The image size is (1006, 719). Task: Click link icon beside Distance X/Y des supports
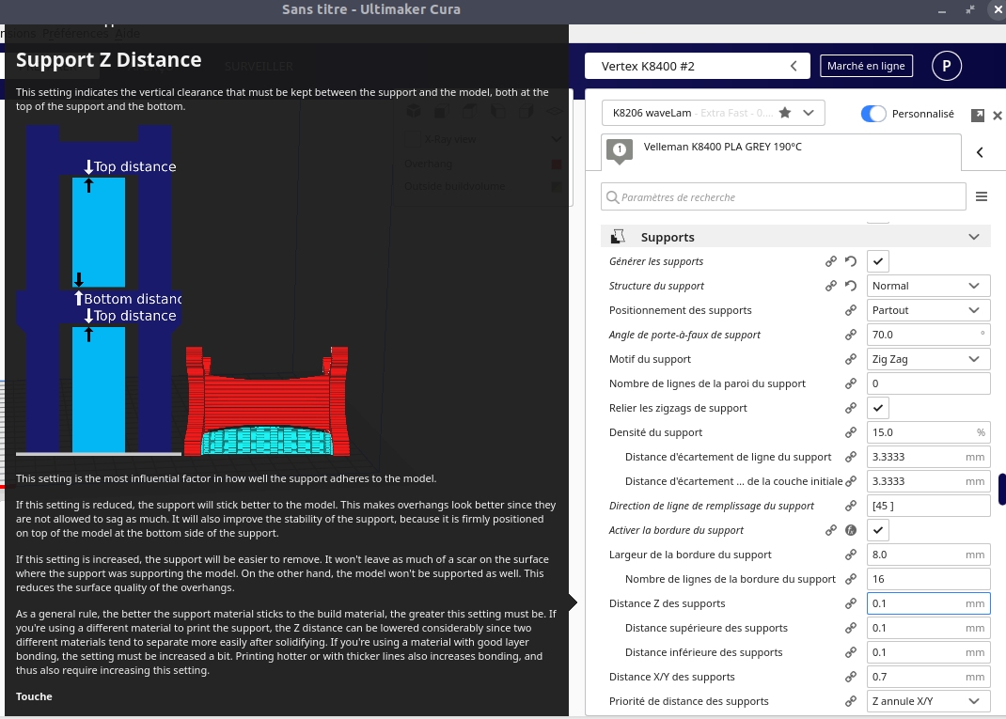click(851, 677)
